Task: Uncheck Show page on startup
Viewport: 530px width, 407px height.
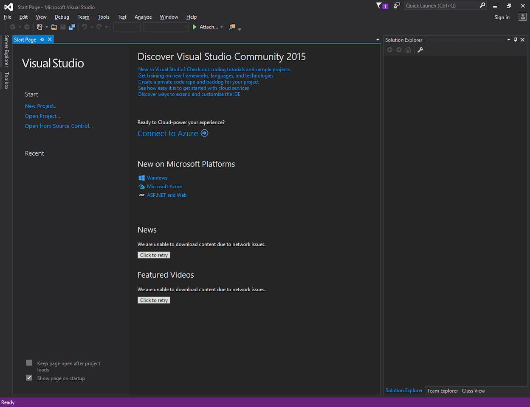Action: click(29, 378)
